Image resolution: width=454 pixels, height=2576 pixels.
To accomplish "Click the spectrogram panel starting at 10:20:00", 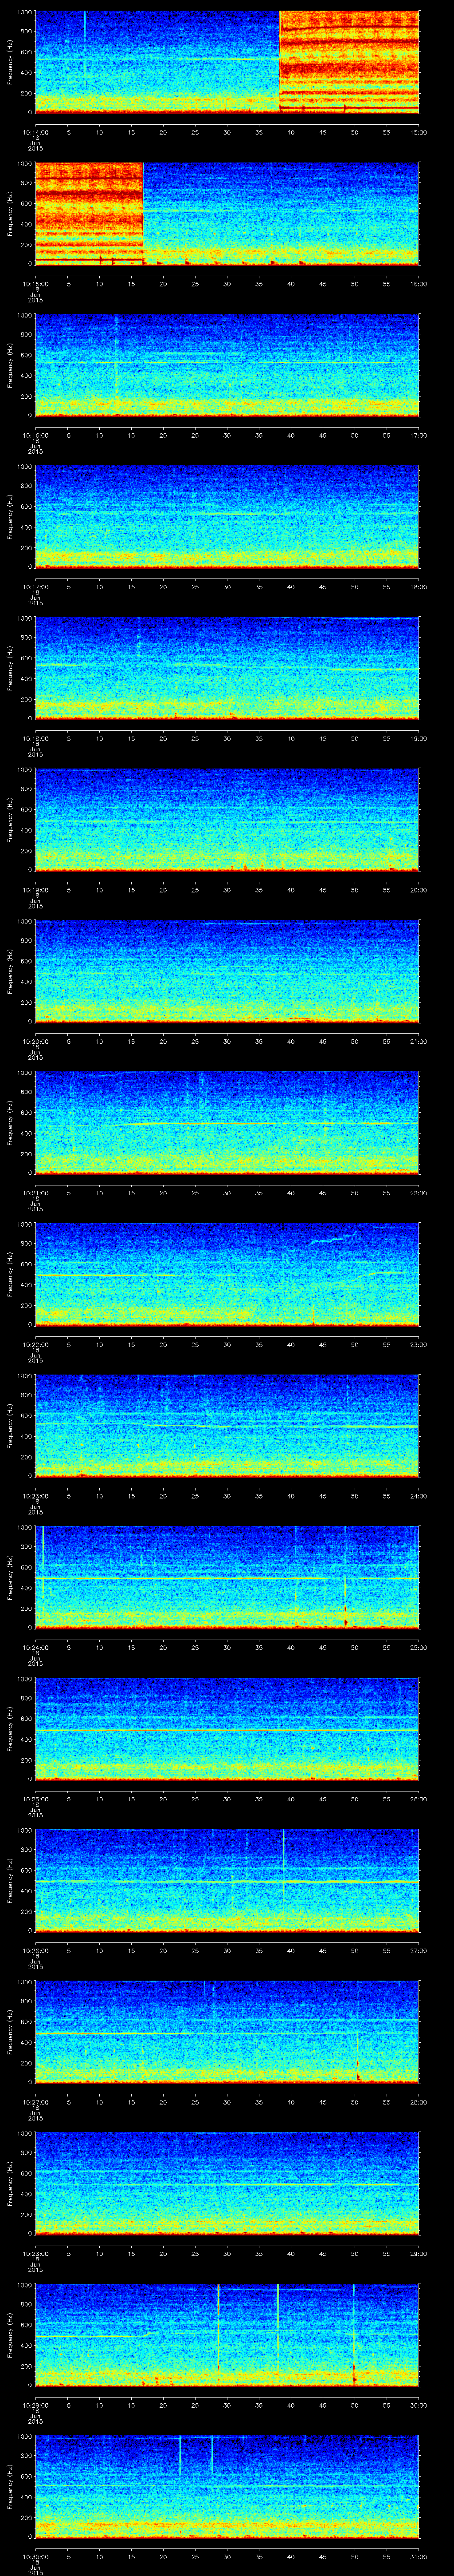I will (227, 971).
